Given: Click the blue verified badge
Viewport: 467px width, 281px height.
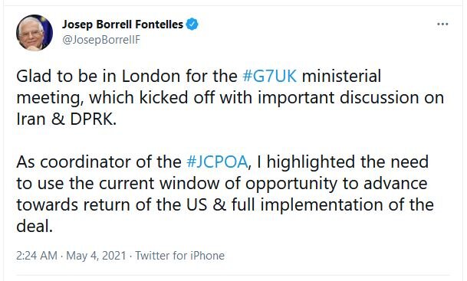Looking at the screenshot, I should [x=192, y=24].
